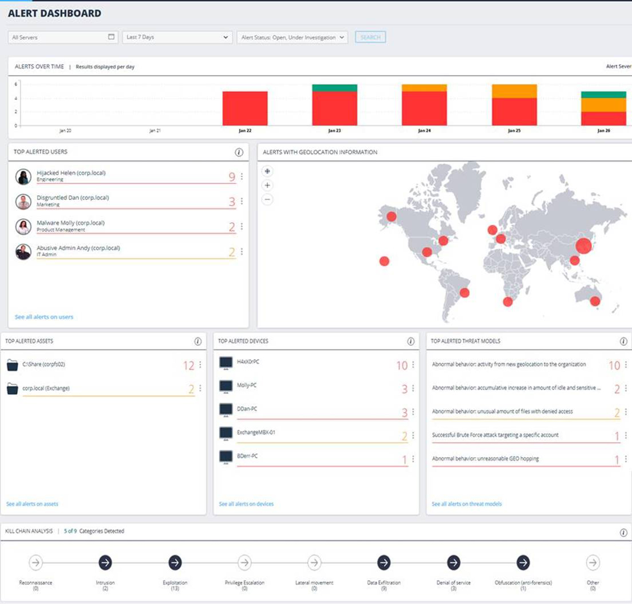Zoom out on the geolocation map
This screenshot has height=606, width=632.
click(x=268, y=199)
